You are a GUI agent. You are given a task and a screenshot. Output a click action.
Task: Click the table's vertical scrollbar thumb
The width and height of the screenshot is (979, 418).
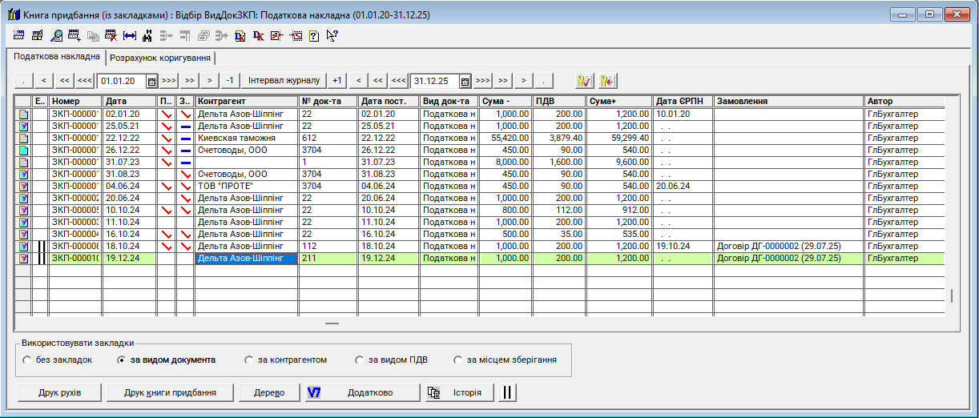(x=952, y=295)
